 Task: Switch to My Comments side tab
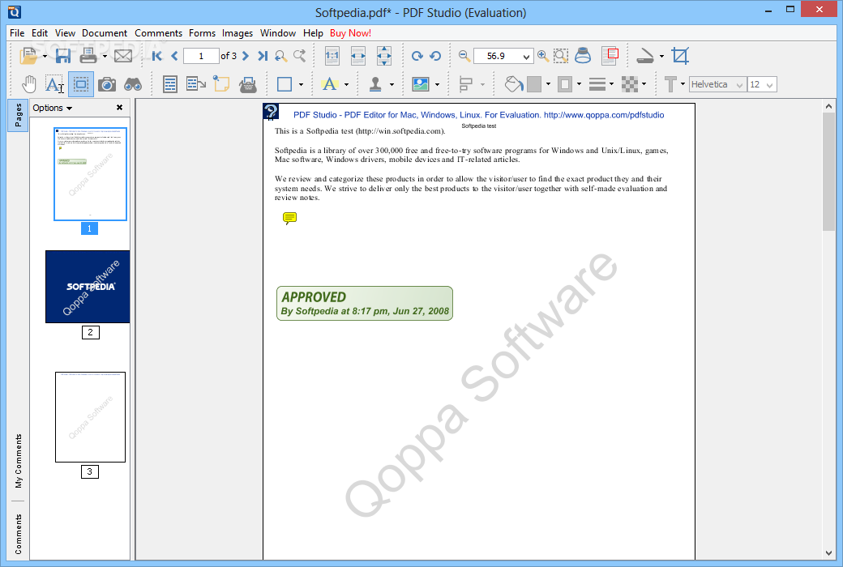point(19,461)
